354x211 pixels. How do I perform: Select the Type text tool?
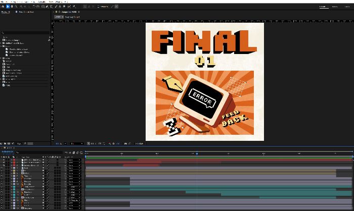(51, 7)
